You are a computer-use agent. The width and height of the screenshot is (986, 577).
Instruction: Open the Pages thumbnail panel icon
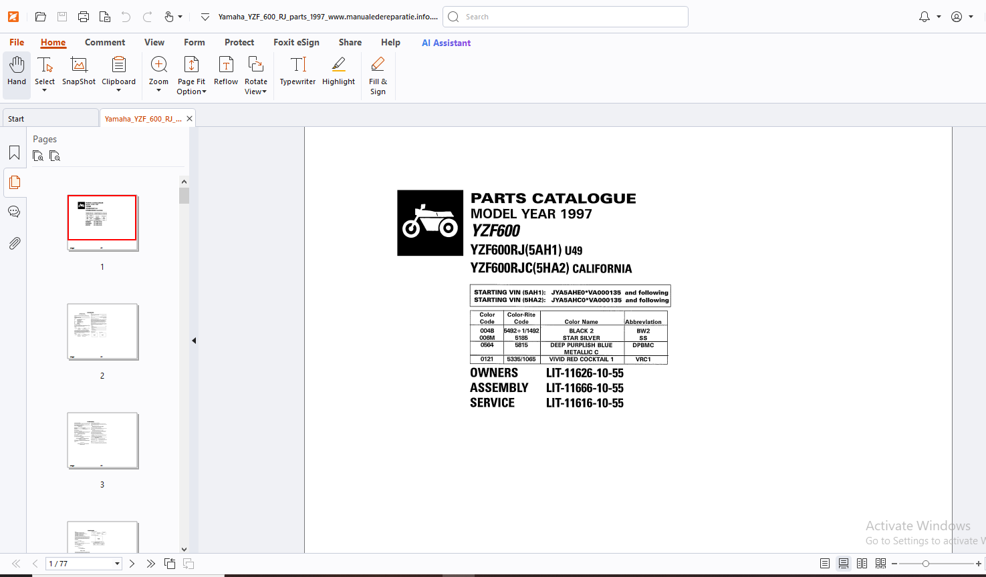click(14, 182)
